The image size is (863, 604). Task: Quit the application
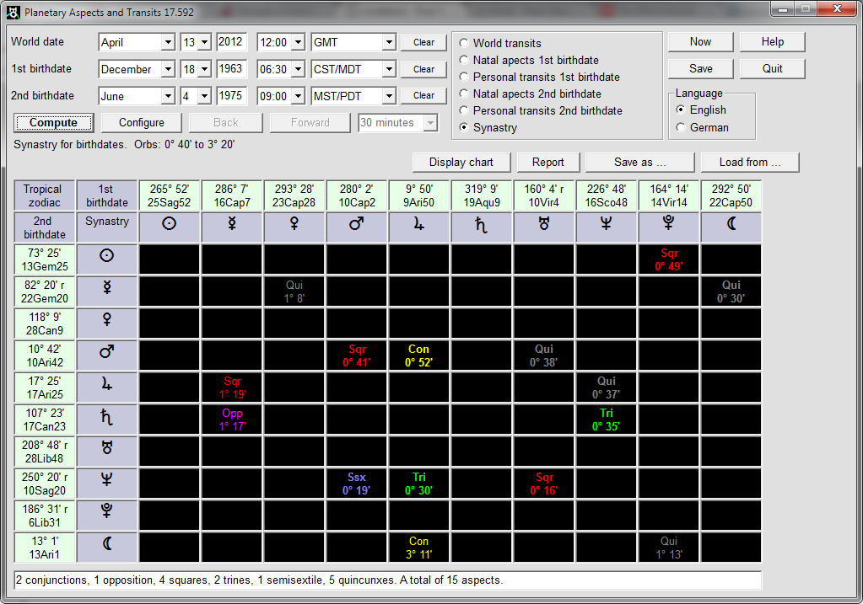tap(772, 69)
